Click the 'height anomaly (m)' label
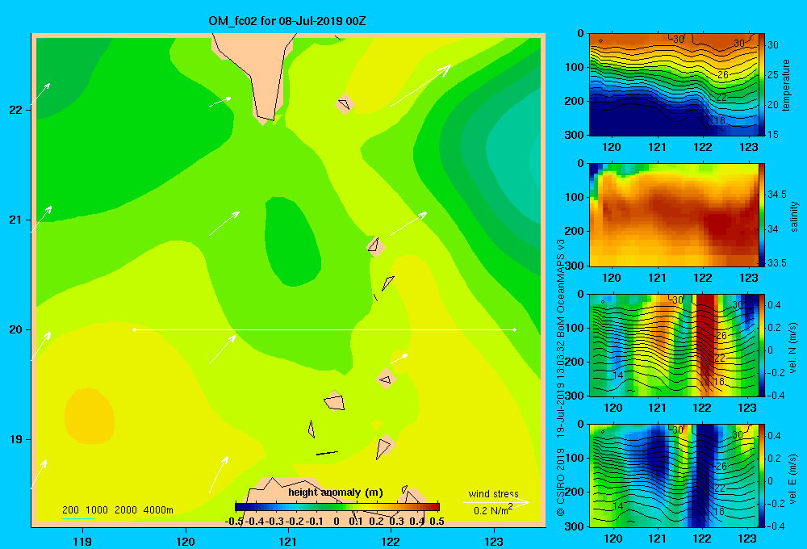Screen dimensions: 807x549 (336, 492)
